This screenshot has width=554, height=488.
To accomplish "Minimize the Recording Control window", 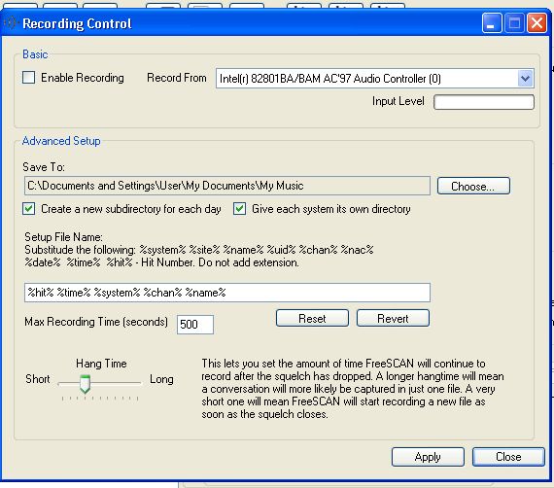I will click(492, 23).
